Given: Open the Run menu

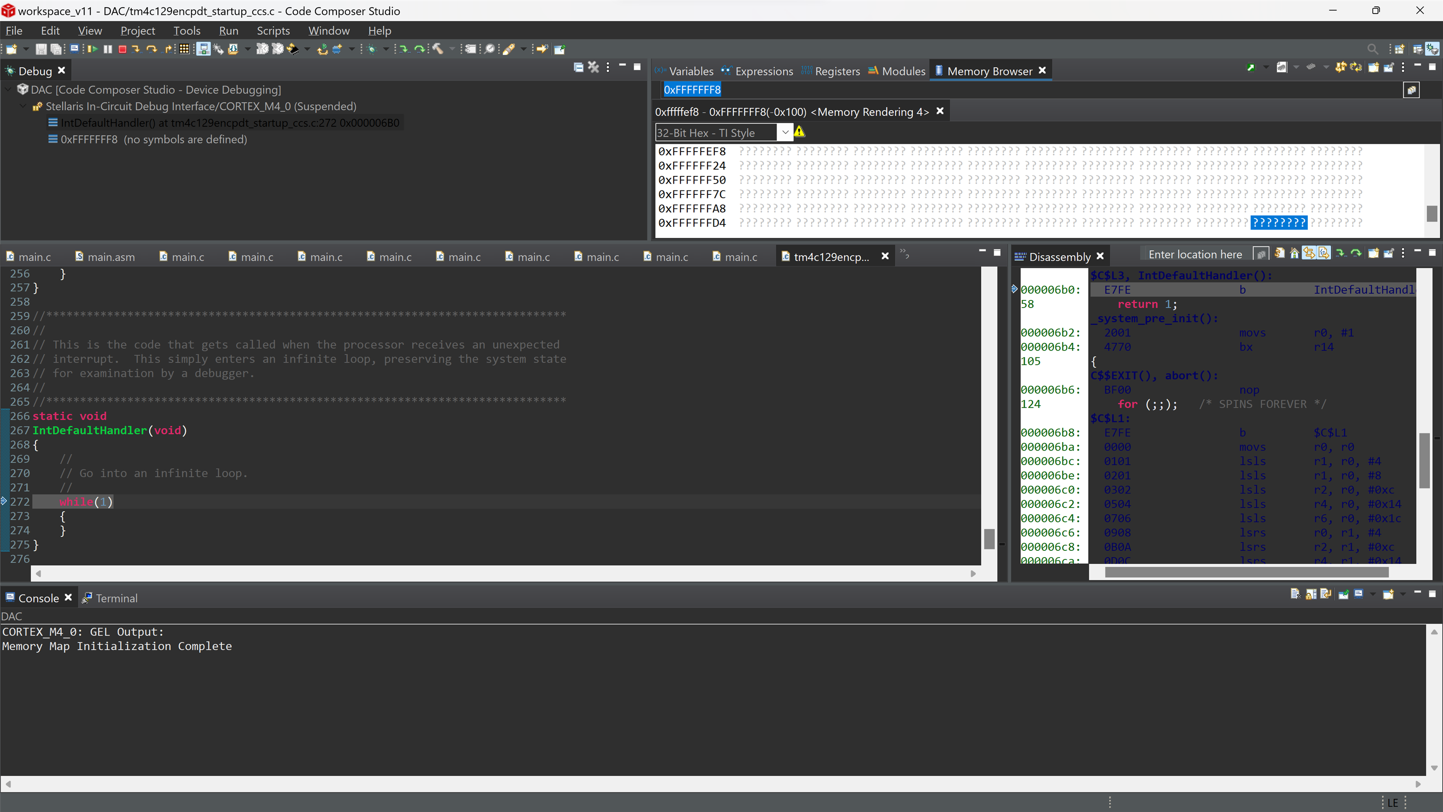Looking at the screenshot, I should point(229,31).
